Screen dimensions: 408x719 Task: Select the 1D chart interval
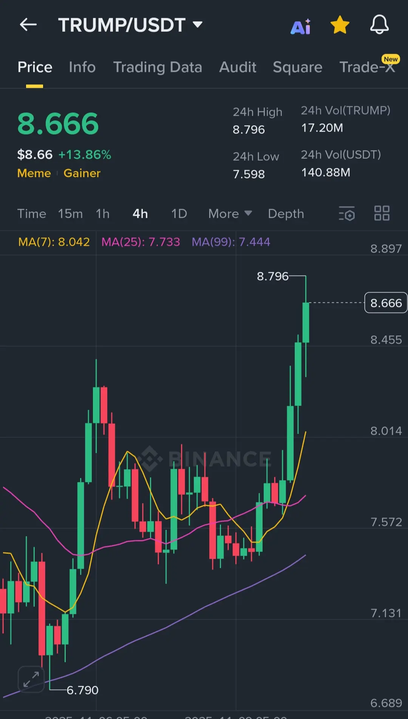pyautogui.click(x=179, y=214)
